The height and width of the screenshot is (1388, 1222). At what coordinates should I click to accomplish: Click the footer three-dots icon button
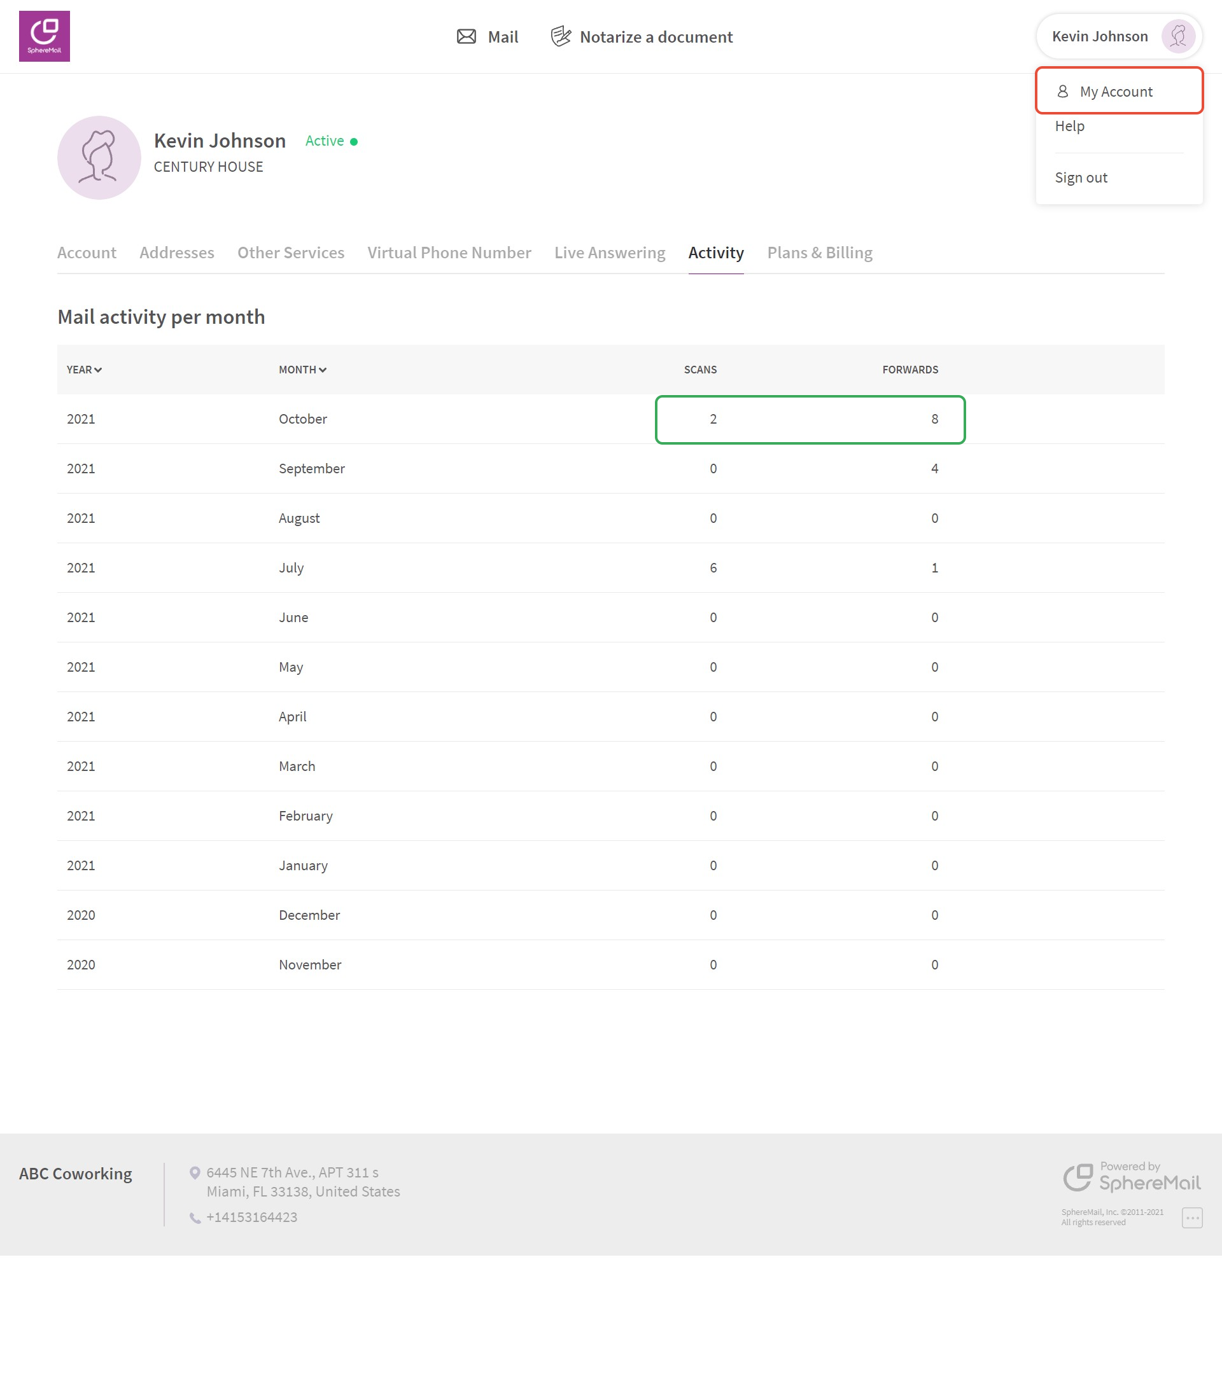1191,1218
